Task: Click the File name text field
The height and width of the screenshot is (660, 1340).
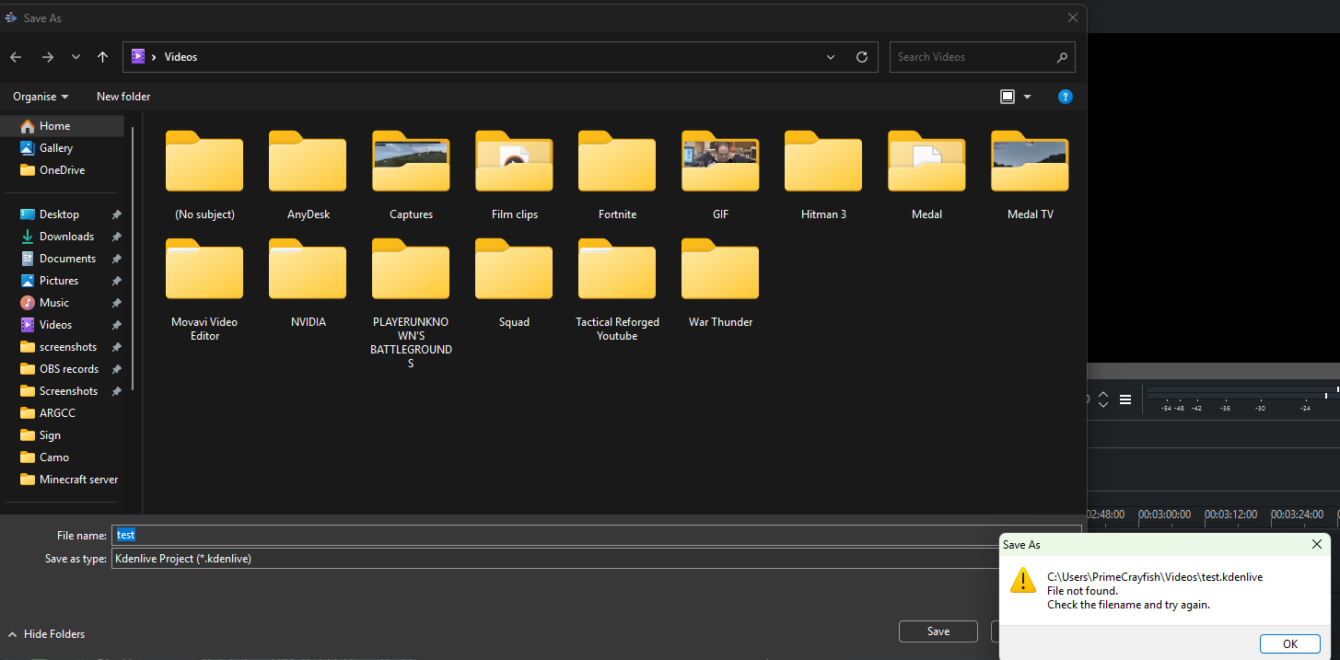Action: pos(589,535)
